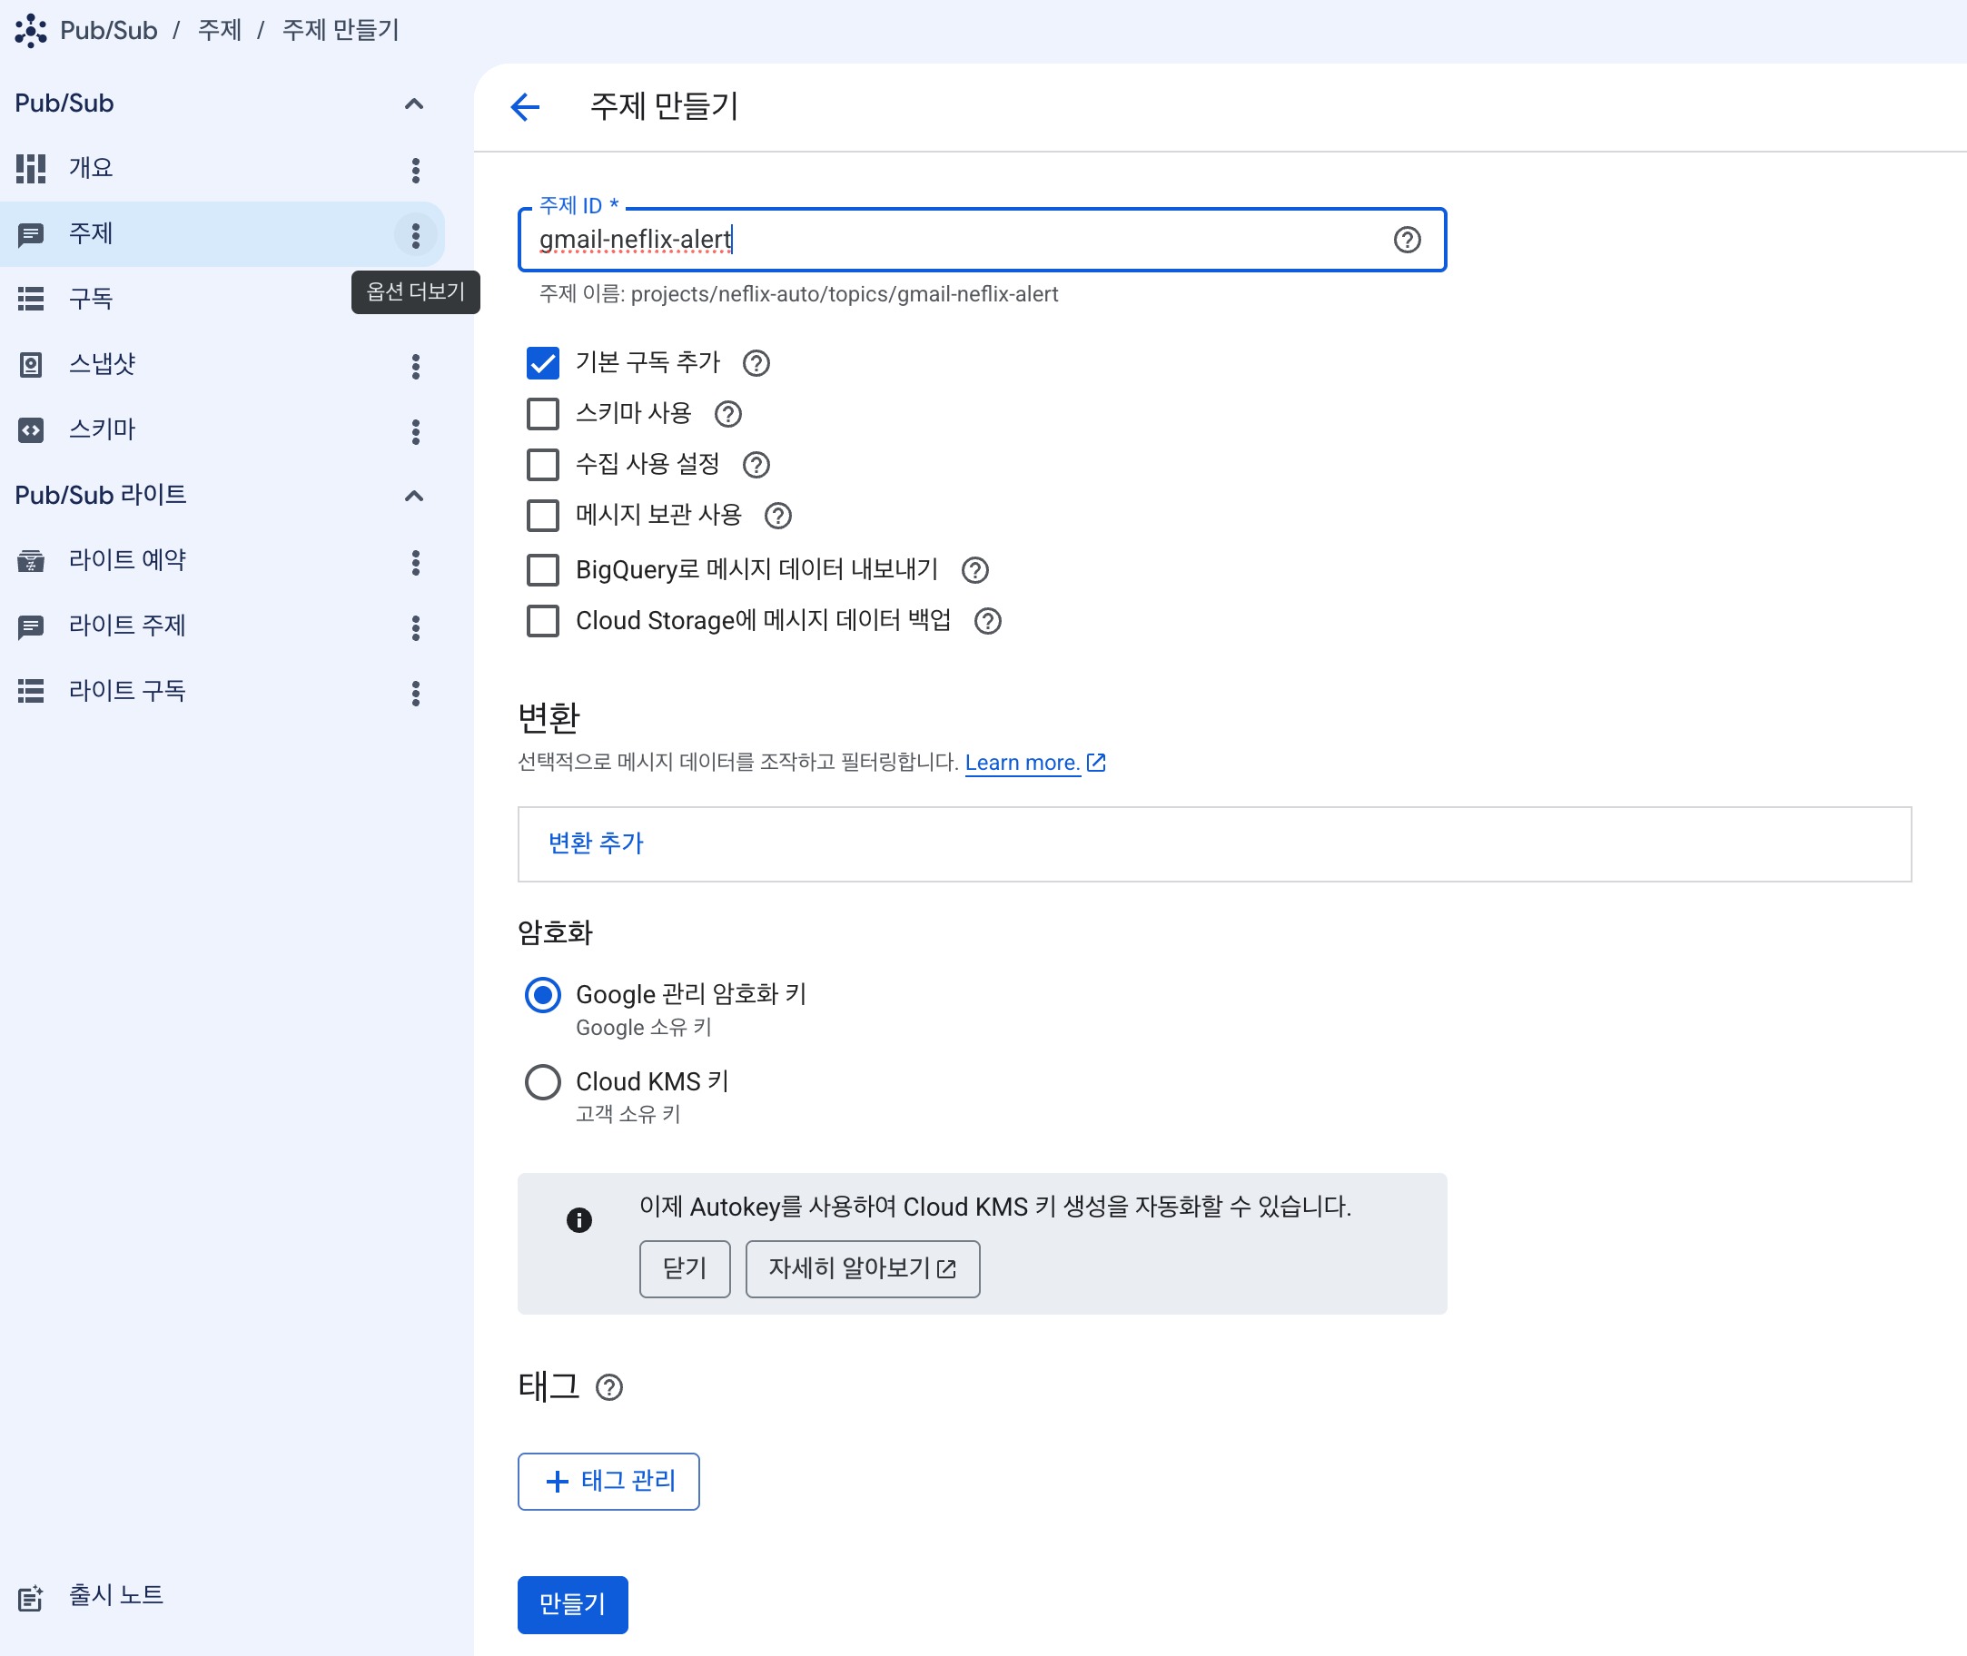
Task: Click the 라이트 구독 list icon
Action: [x=30, y=692]
